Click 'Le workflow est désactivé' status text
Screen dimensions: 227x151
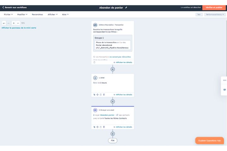tap(191, 7)
